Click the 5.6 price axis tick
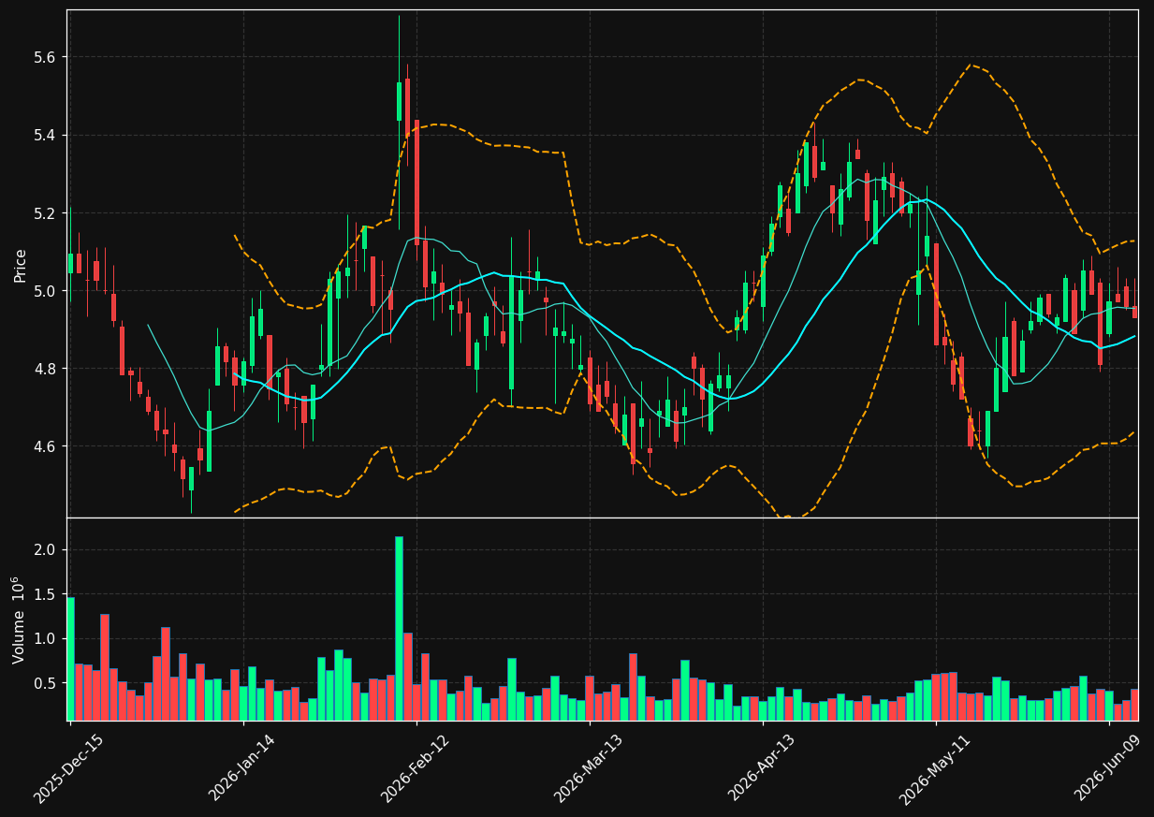This screenshot has width=1154, height=817. [46, 57]
